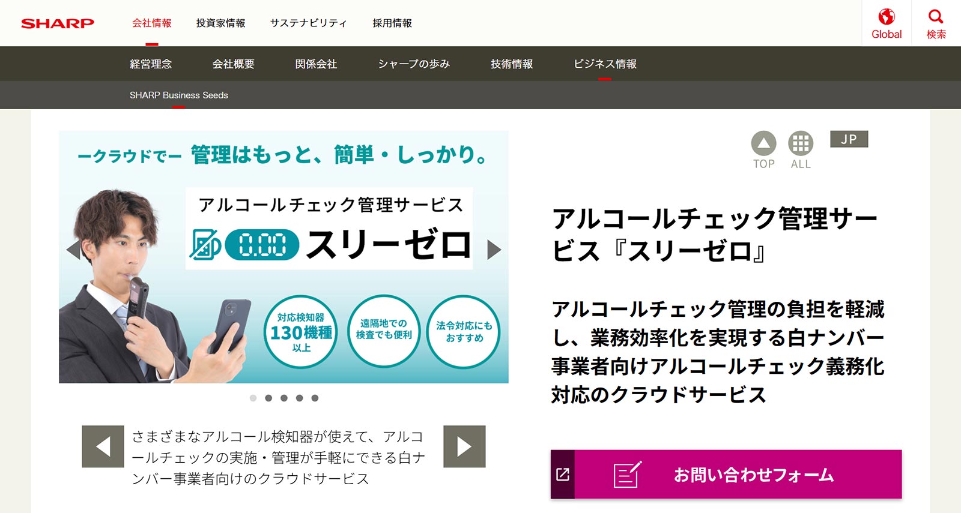Open the お問い合わせフォーム button
961x513 pixels.
coord(726,475)
